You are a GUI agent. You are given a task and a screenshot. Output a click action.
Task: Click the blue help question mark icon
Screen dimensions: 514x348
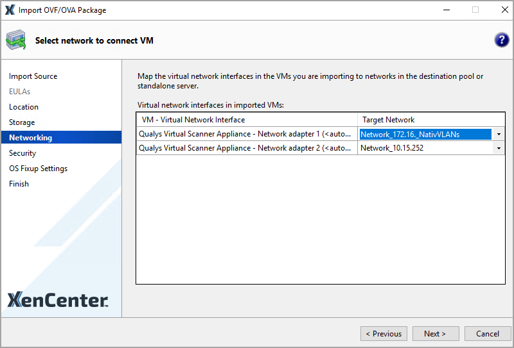pyautogui.click(x=501, y=40)
